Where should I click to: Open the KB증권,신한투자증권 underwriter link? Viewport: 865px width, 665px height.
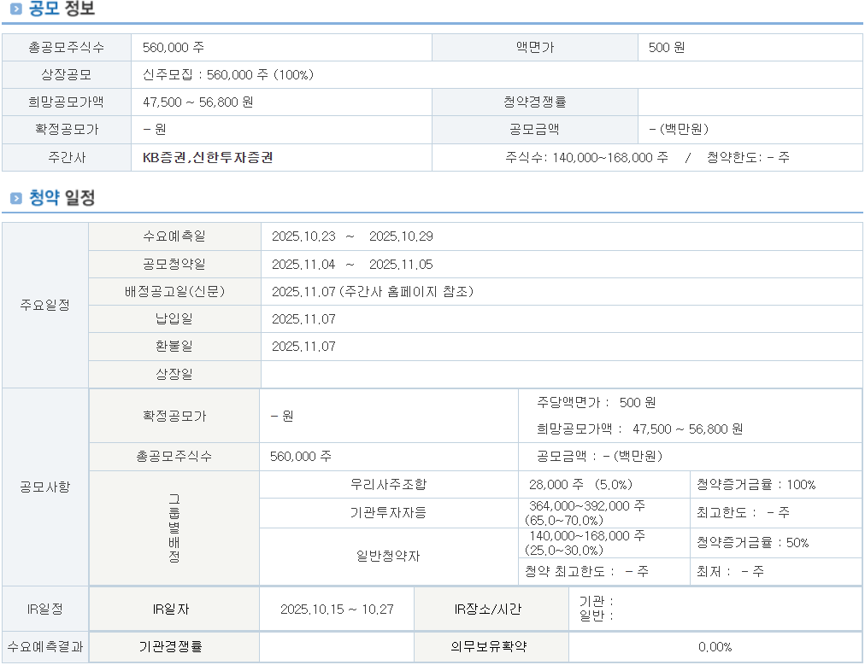(x=208, y=157)
